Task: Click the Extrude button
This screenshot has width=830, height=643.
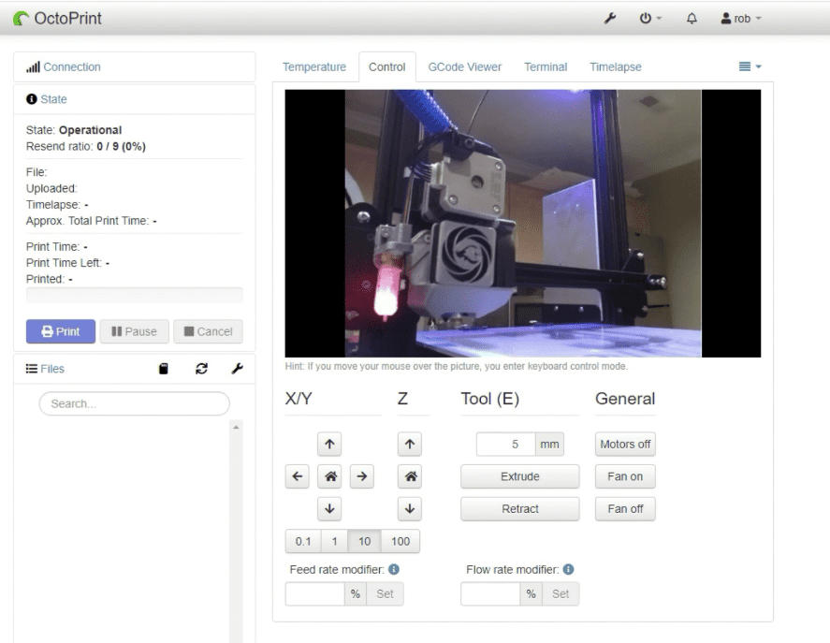Action: pos(520,476)
